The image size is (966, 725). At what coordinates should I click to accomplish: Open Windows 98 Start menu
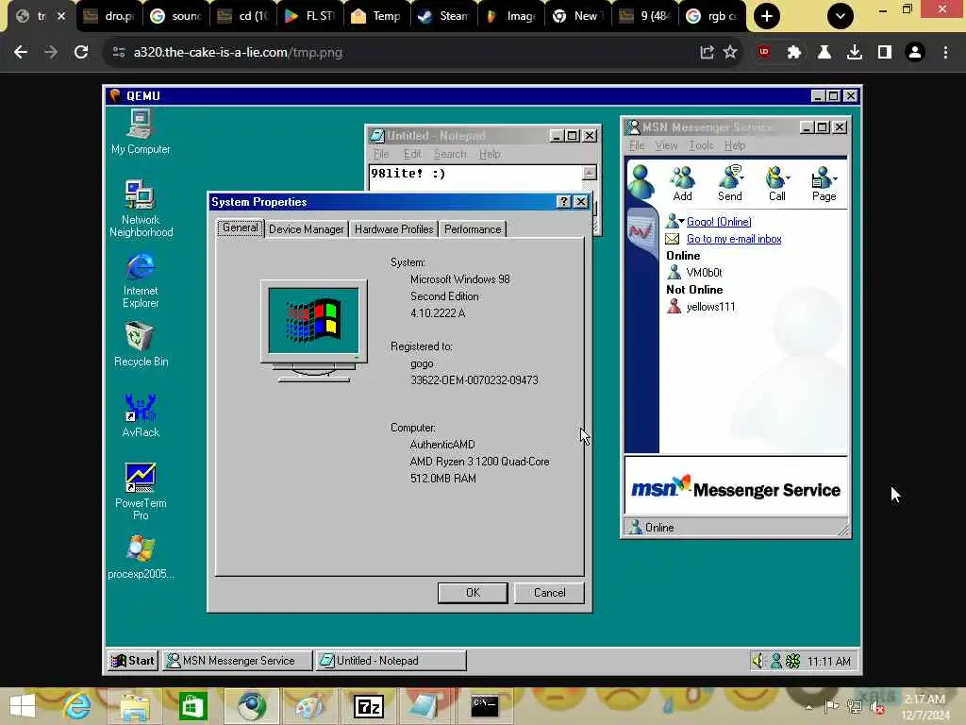pos(133,660)
